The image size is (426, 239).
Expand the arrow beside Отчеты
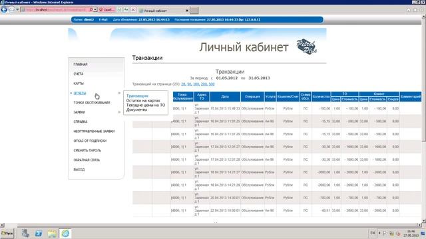coord(119,93)
